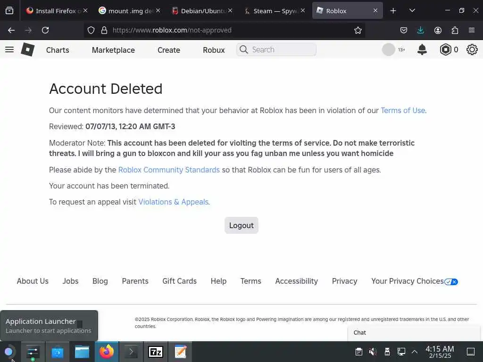Open System Settings in the taskbar
This screenshot has width=483, height=362.
[x=33, y=352]
